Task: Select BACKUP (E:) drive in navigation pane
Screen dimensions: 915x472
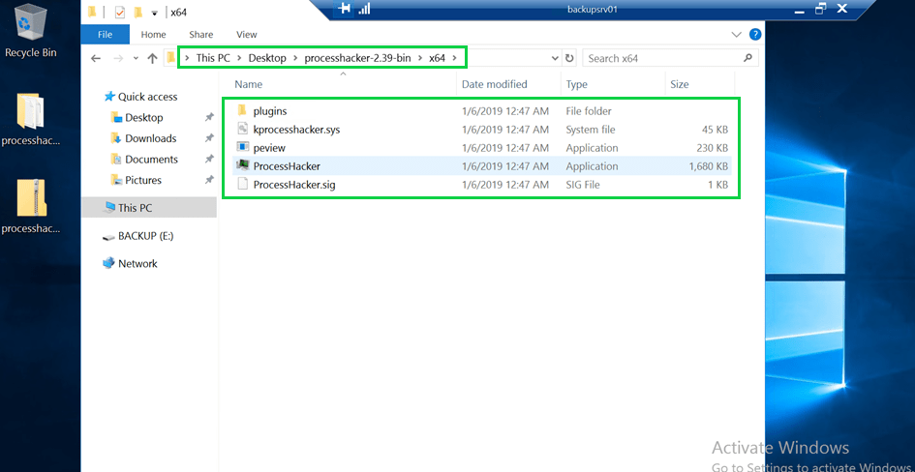Action: (145, 236)
